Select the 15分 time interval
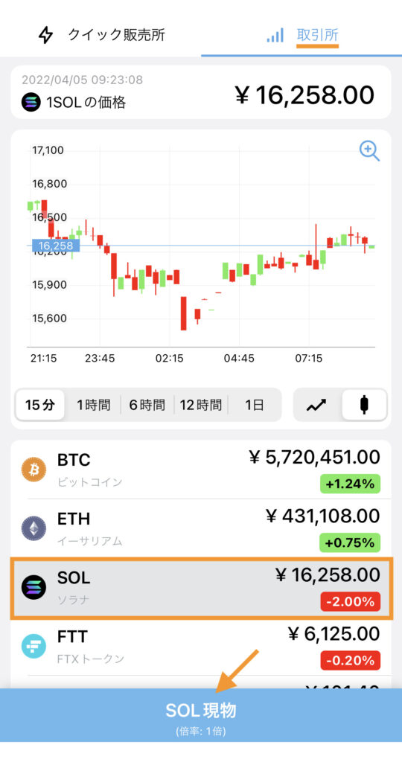402x762 pixels. [40, 405]
